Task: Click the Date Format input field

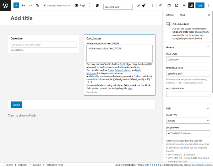Action: pos(188,133)
